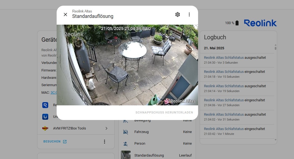
Task: Select the Person entity label
Action: point(140,144)
